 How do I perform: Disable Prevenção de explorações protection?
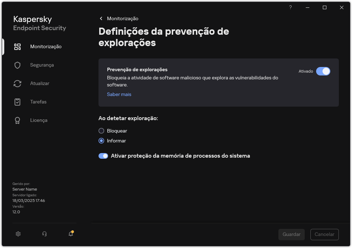(x=324, y=71)
